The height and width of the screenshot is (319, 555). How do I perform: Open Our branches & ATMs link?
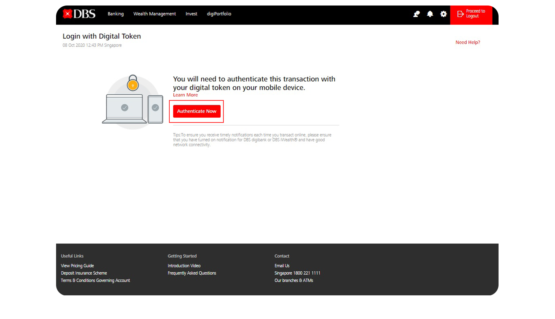(294, 280)
